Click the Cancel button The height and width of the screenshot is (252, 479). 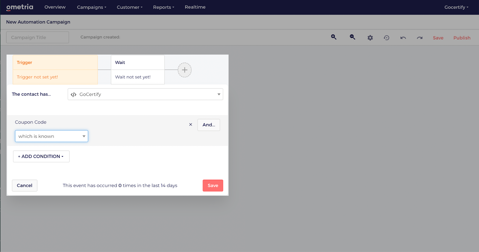click(x=25, y=185)
